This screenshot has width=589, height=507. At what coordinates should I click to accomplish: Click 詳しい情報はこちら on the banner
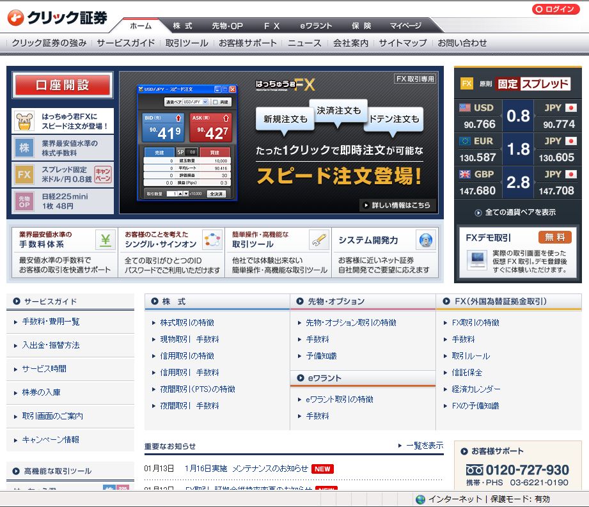(397, 205)
